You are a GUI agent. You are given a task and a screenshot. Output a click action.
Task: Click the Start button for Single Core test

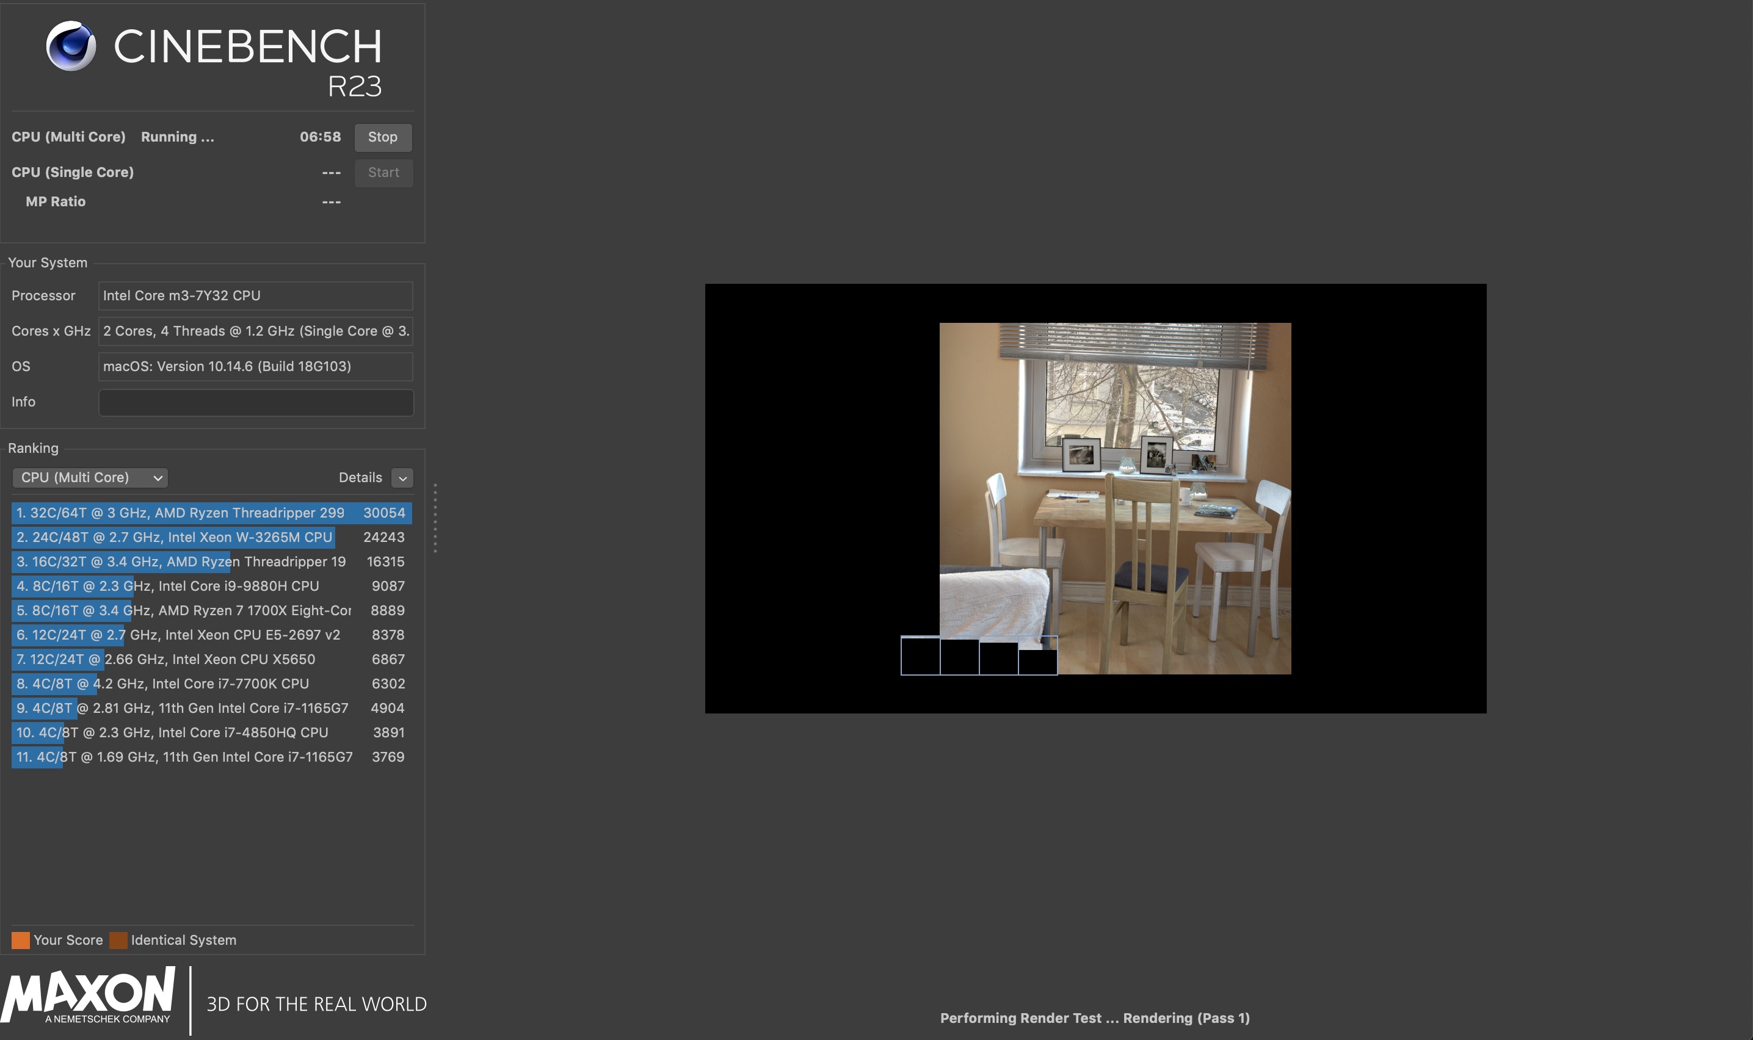point(383,171)
